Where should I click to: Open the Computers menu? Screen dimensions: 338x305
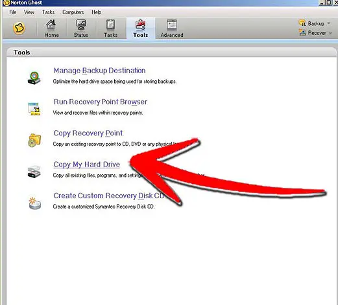point(73,12)
